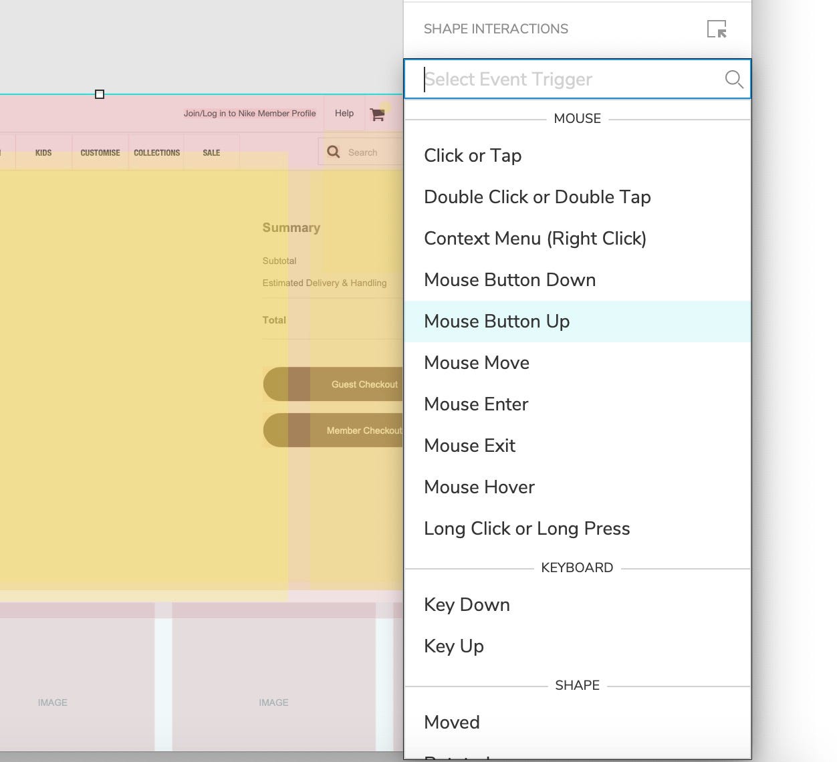
Task: Select Key Up keyboard event
Action: tap(578, 646)
